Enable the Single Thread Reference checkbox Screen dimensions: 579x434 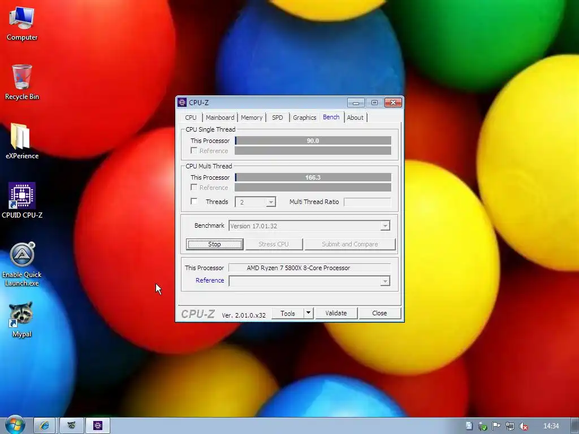[x=194, y=150]
